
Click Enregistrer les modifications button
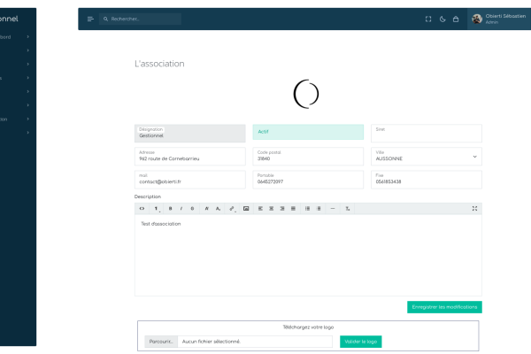pos(444,307)
